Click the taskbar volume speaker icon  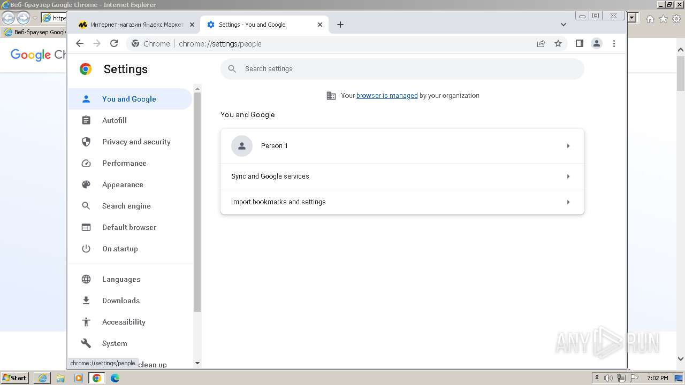(608, 378)
